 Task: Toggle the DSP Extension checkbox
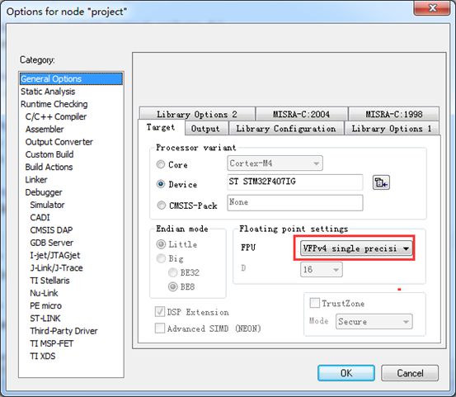point(160,312)
